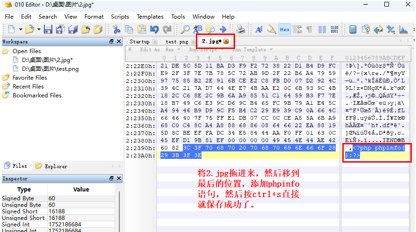416x232 pixels.
Task: Open the New file dropdown arrow
Action: [21, 29]
